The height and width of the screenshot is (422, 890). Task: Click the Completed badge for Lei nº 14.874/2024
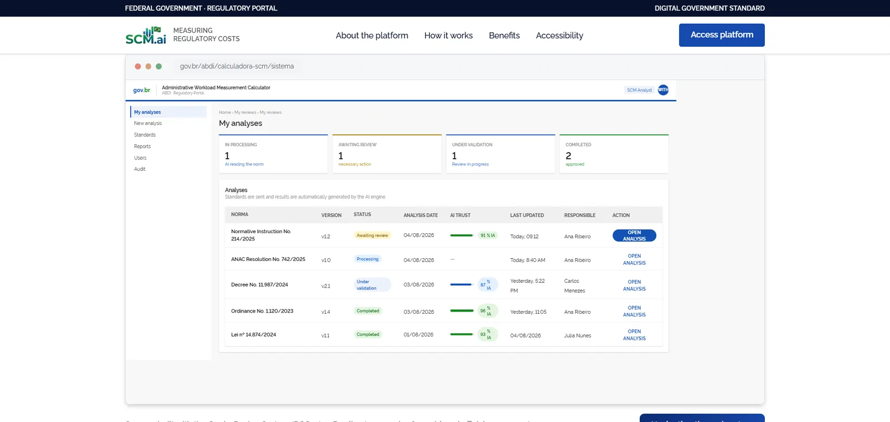368,334
